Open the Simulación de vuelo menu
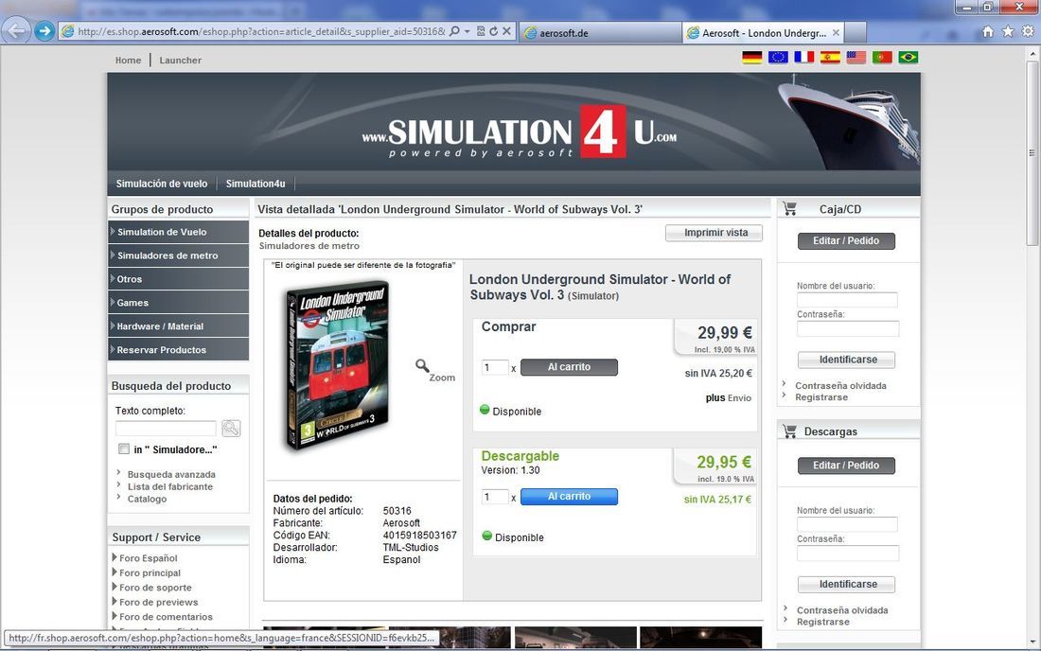The width and height of the screenshot is (1041, 651). pyautogui.click(x=161, y=184)
